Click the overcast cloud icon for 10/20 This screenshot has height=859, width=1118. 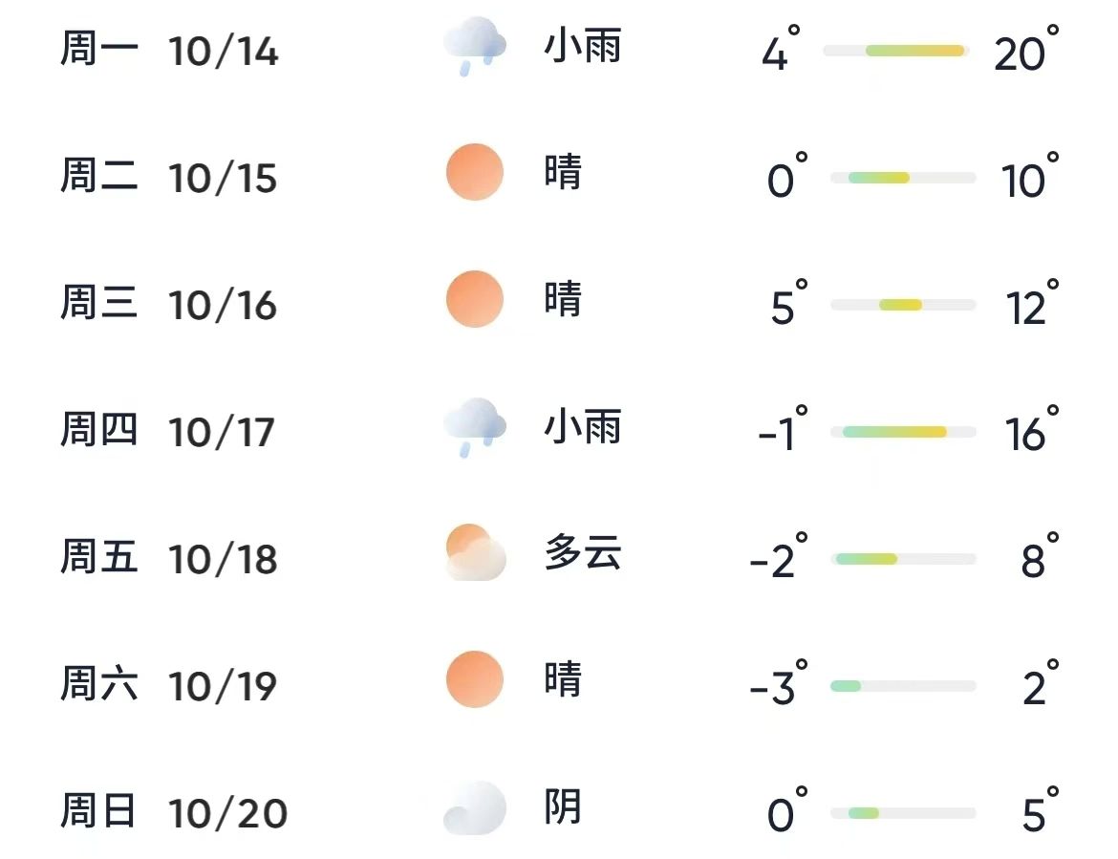click(x=475, y=807)
